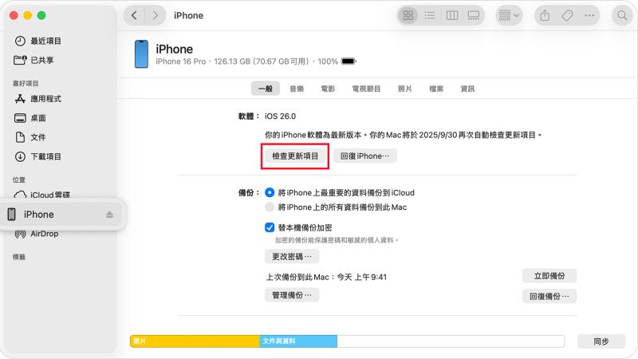Switch to the 照片 tab

click(405, 89)
